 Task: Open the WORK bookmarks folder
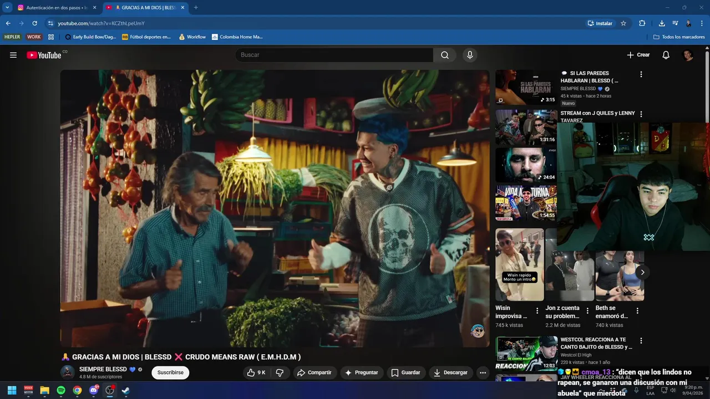click(34, 37)
